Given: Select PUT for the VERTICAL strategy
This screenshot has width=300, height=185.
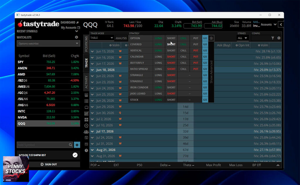Looking at the screenshot, I should (195, 50).
